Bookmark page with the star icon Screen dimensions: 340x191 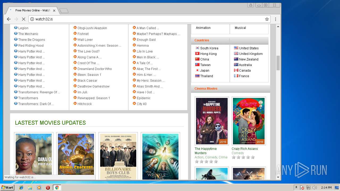267,19
